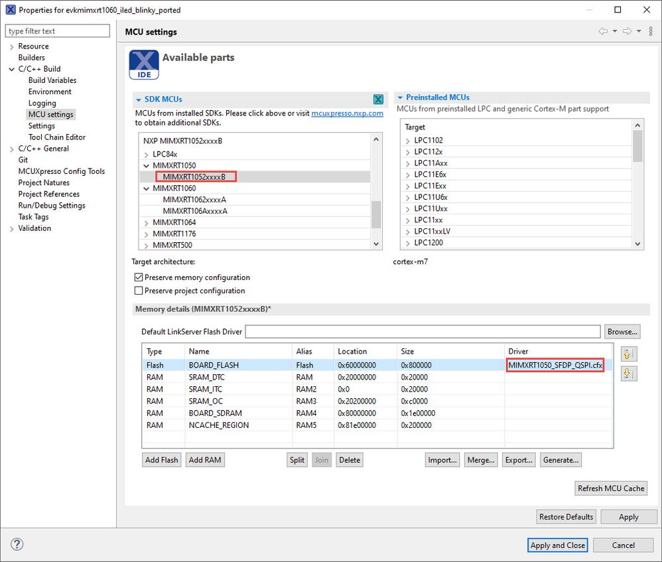Go forward with the navigation arrow

click(x=628, y=31)
